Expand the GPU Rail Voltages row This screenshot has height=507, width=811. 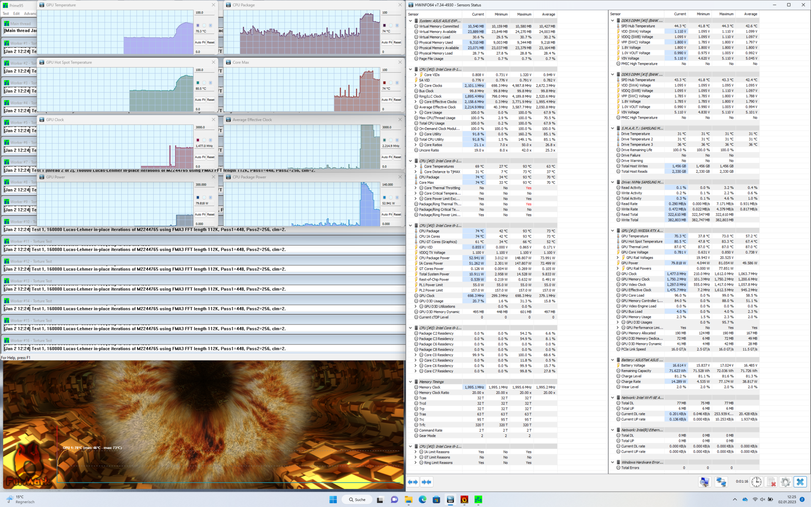click(x=618, y=258)
